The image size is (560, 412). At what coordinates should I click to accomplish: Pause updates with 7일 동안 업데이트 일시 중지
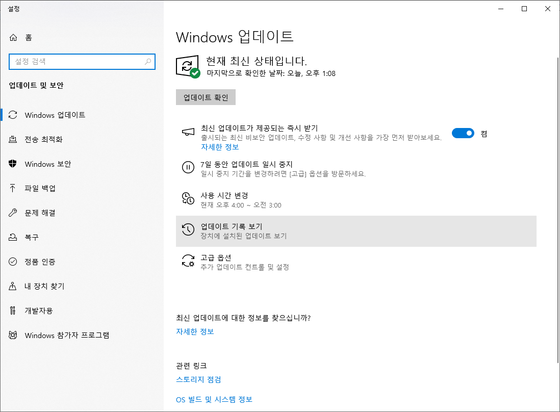(356, 168)
